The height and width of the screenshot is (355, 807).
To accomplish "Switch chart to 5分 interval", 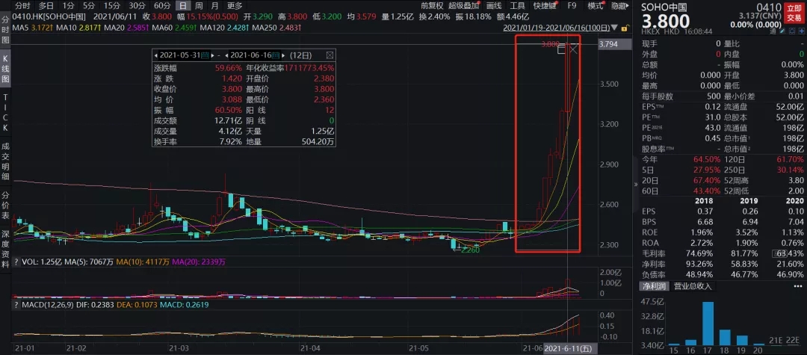I will click(x=88, y=6).
